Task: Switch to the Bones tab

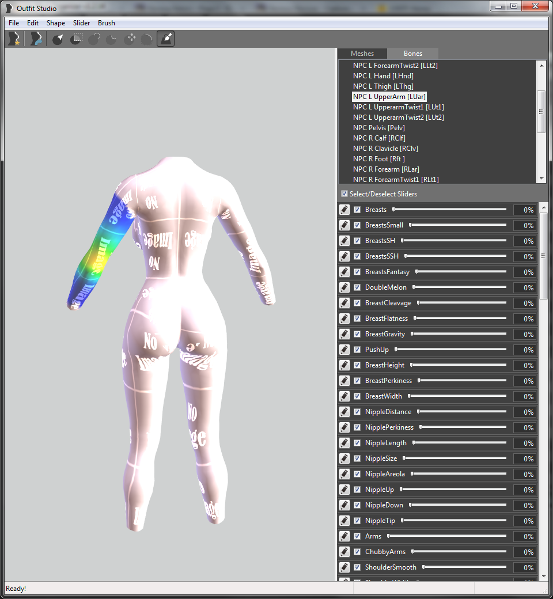Action: point(413,54)
